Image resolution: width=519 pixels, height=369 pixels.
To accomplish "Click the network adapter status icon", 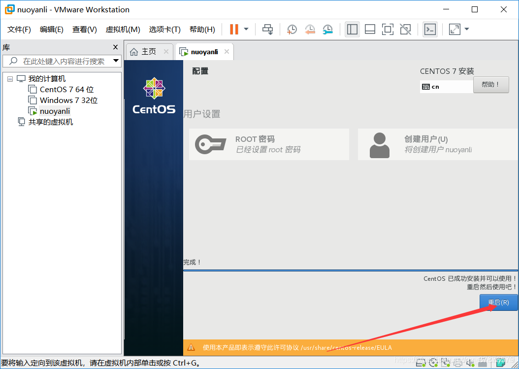I will pos(446,364).
